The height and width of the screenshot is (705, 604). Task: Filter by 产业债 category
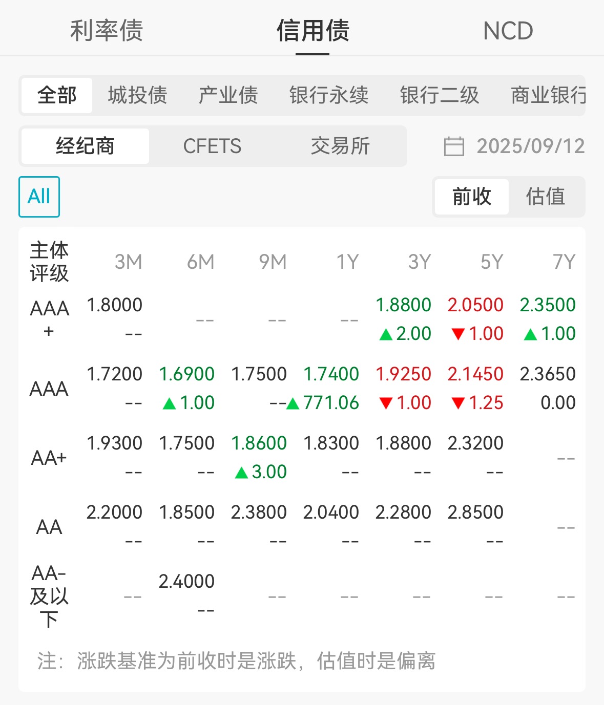tap(228, 95)
